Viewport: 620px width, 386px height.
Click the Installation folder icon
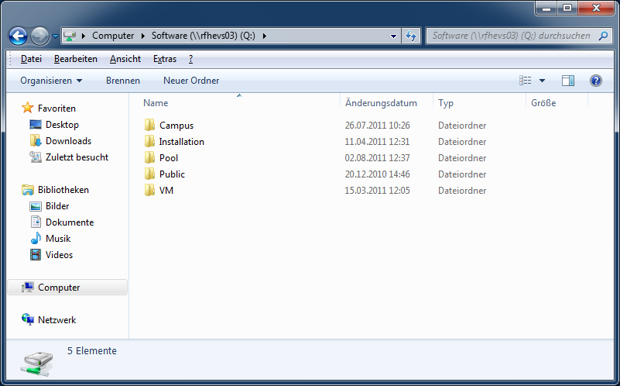coord(149,141)
